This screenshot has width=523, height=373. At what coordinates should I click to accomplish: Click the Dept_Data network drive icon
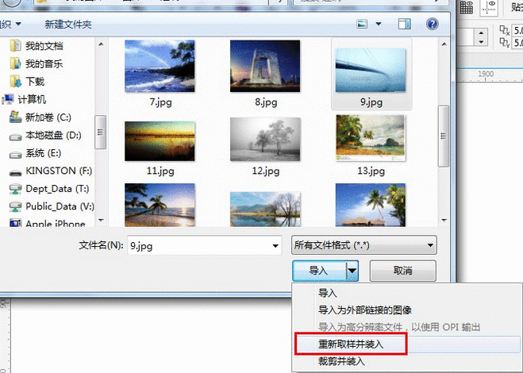click(x=15, y=189)
